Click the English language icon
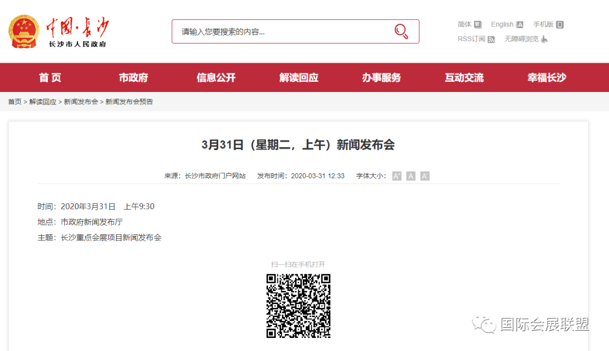 tap(519, 24)
